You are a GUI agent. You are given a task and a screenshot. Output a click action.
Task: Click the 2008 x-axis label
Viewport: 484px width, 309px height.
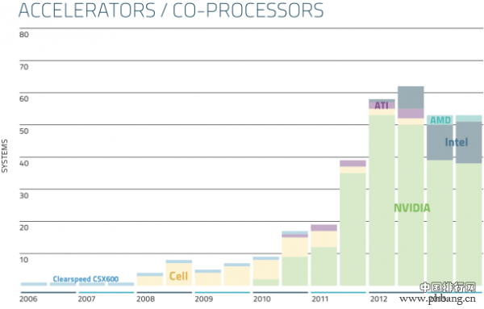(146, 299)
